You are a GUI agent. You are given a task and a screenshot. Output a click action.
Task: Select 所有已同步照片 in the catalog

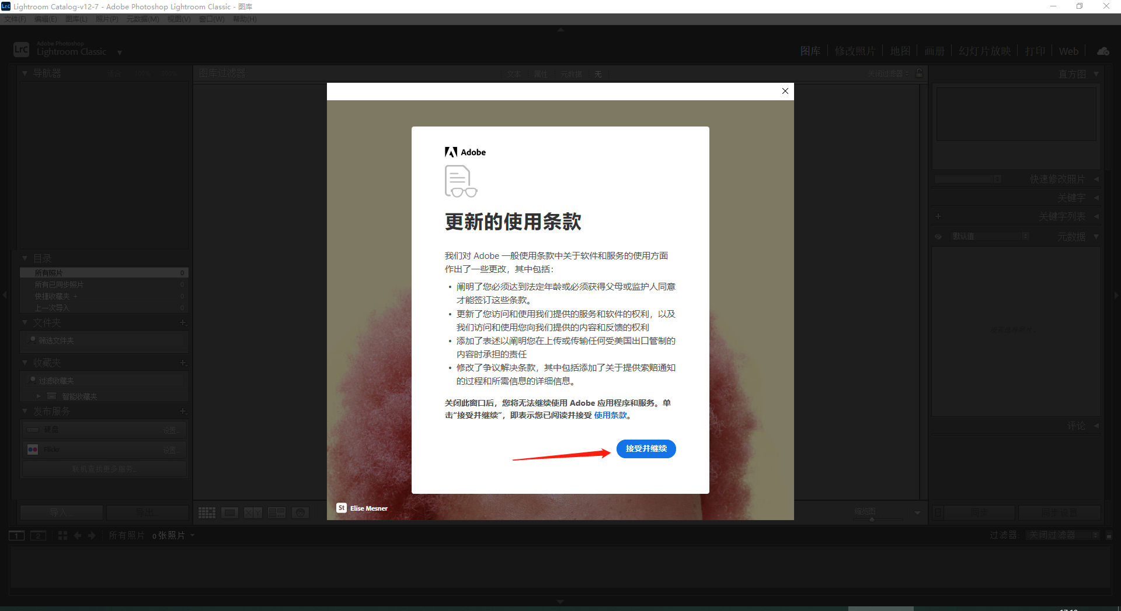(104, 285)
